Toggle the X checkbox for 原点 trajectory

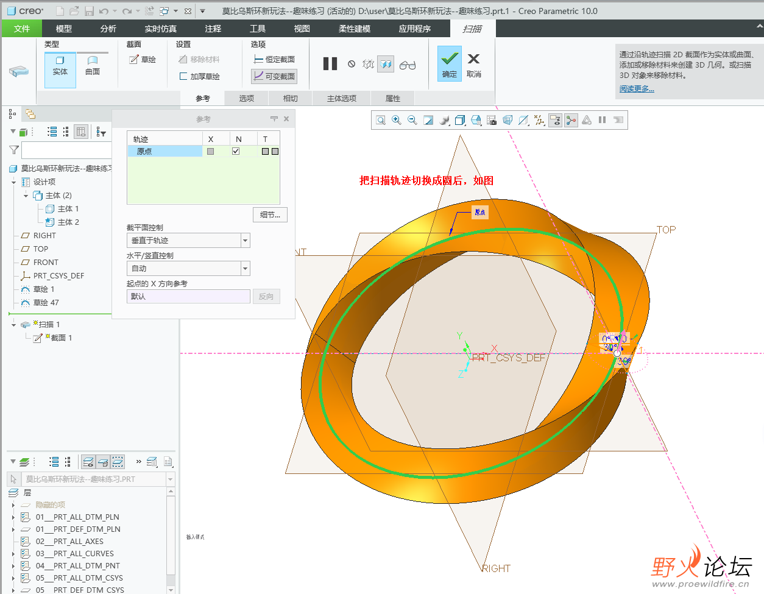tap(210, 151)
